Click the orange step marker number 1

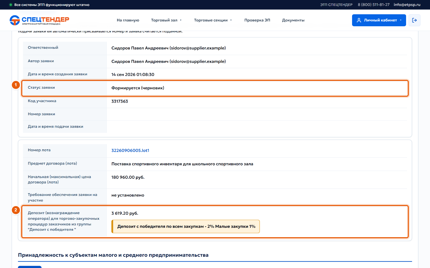point(16,85)
